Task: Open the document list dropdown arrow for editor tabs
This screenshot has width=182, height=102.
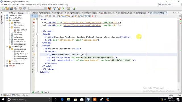Action: [x=178, y=12]
